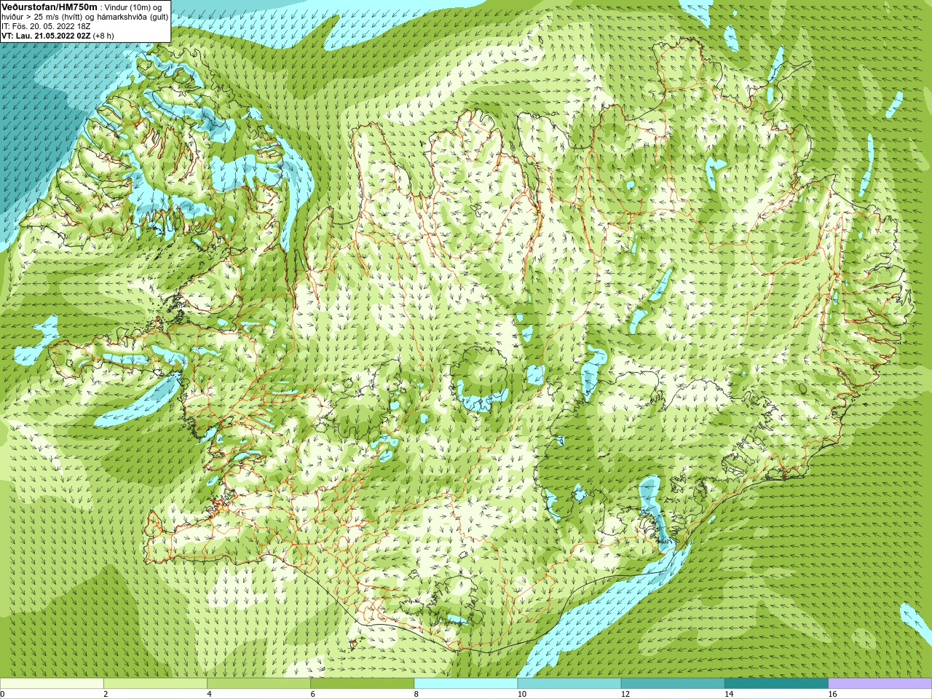Click the "VT: Lau. 21.05.2022 02Z" valid-time line

[46, 36]
